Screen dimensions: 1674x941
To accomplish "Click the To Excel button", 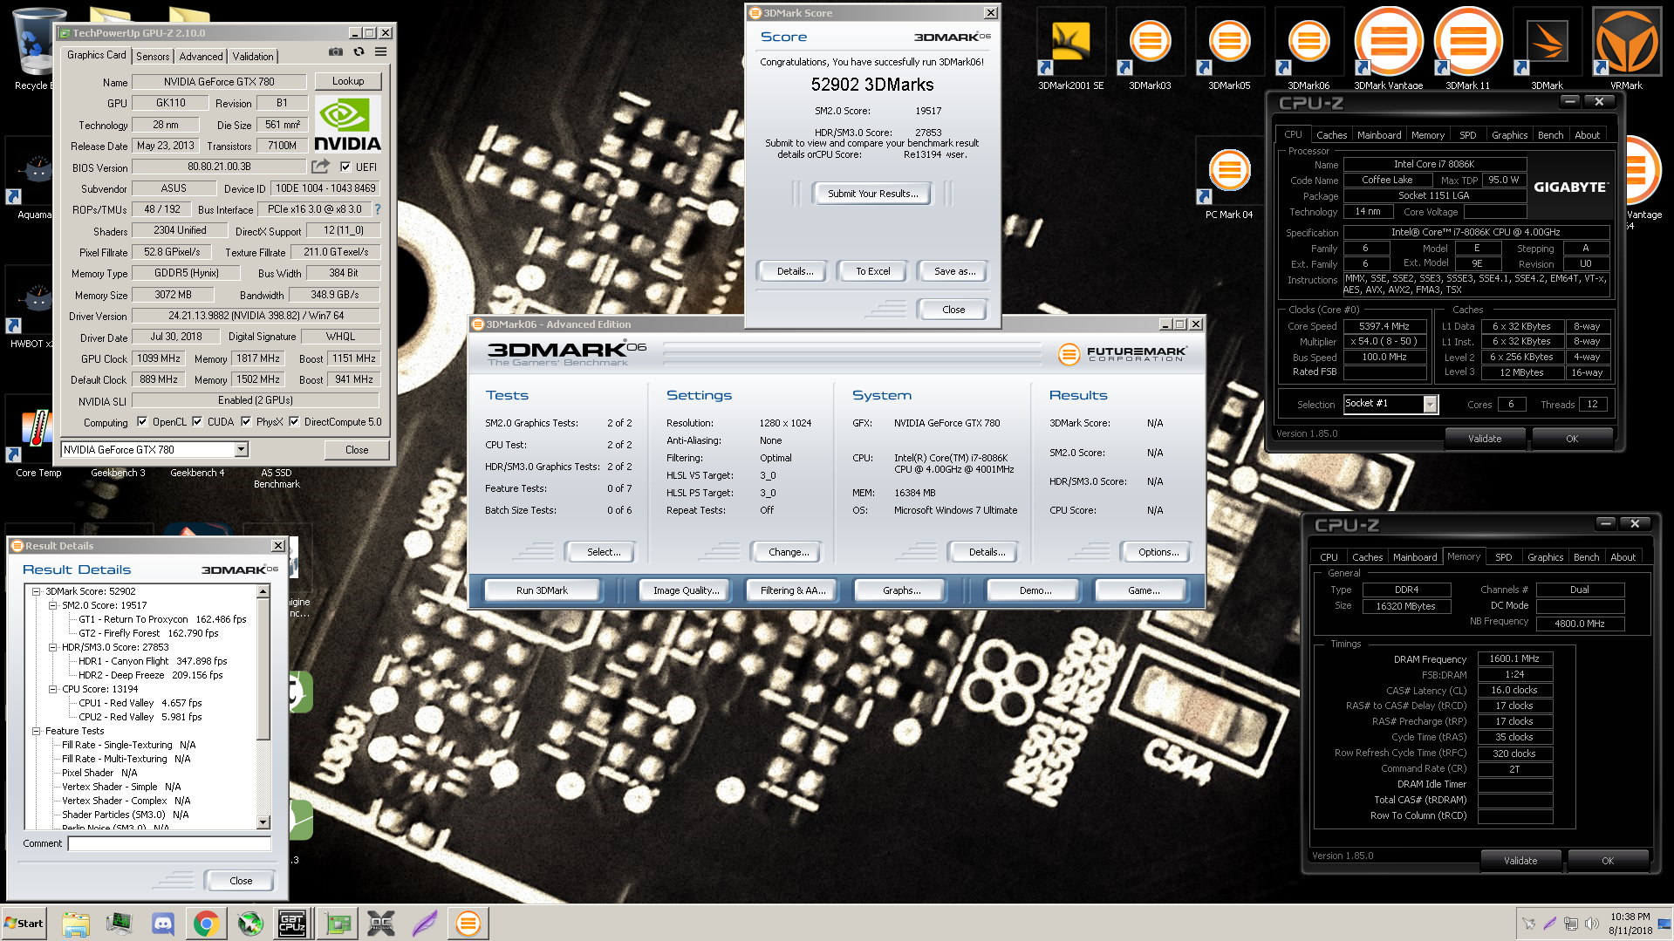I will point(872,271).
